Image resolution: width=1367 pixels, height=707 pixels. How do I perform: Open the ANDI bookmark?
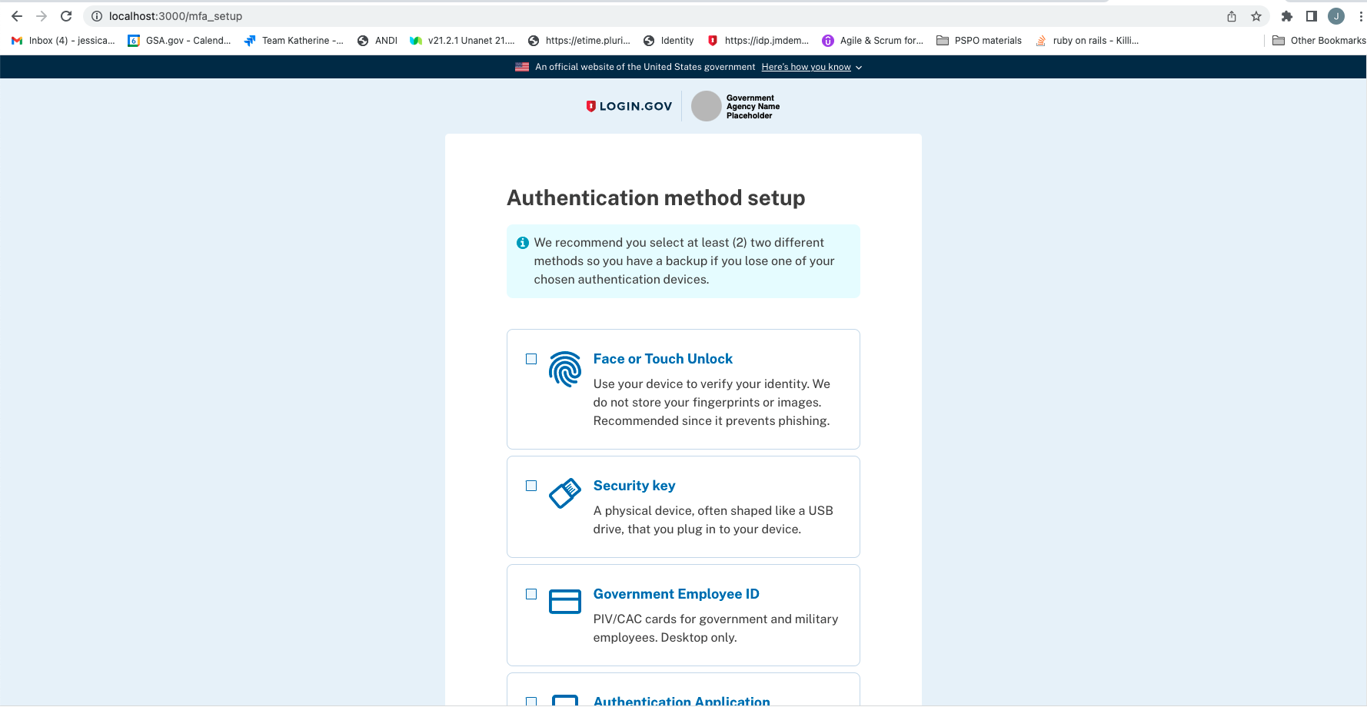click(378, 41)
